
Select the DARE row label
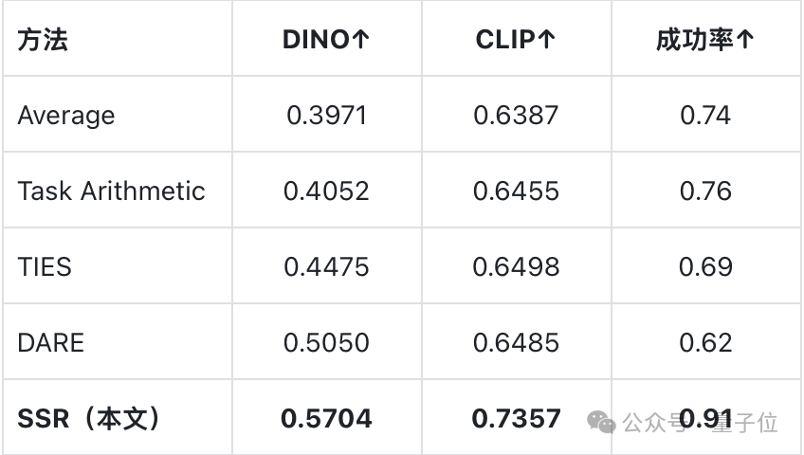click(51, 343)
